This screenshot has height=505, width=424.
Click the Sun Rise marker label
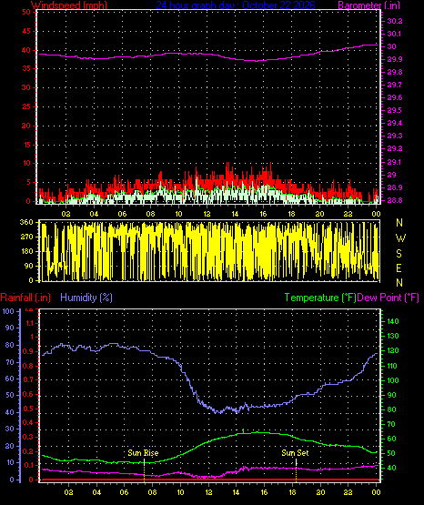[143, 453]
